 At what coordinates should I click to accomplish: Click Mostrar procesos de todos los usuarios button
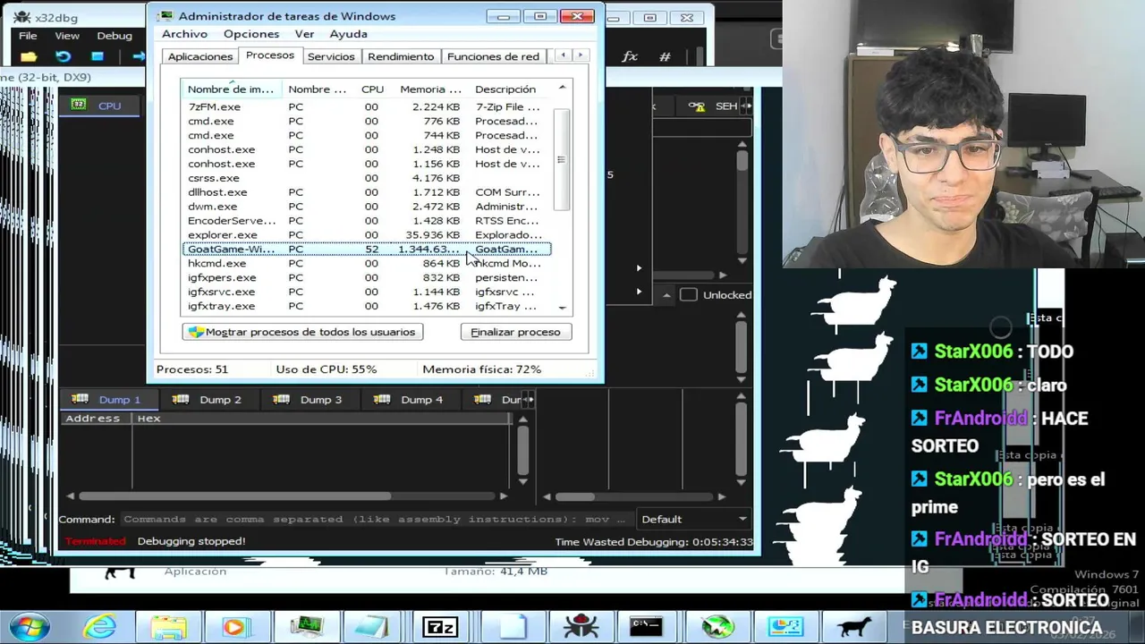click(302, 332)
